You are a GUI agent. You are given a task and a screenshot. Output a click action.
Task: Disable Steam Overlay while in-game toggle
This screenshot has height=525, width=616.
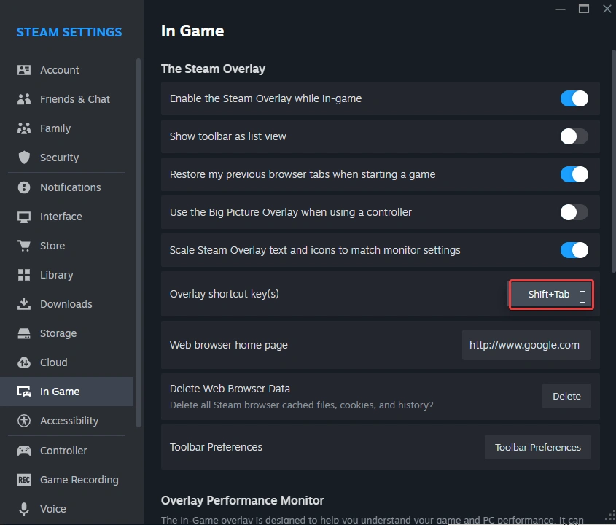pyautogui.click(x=574, y=98)
